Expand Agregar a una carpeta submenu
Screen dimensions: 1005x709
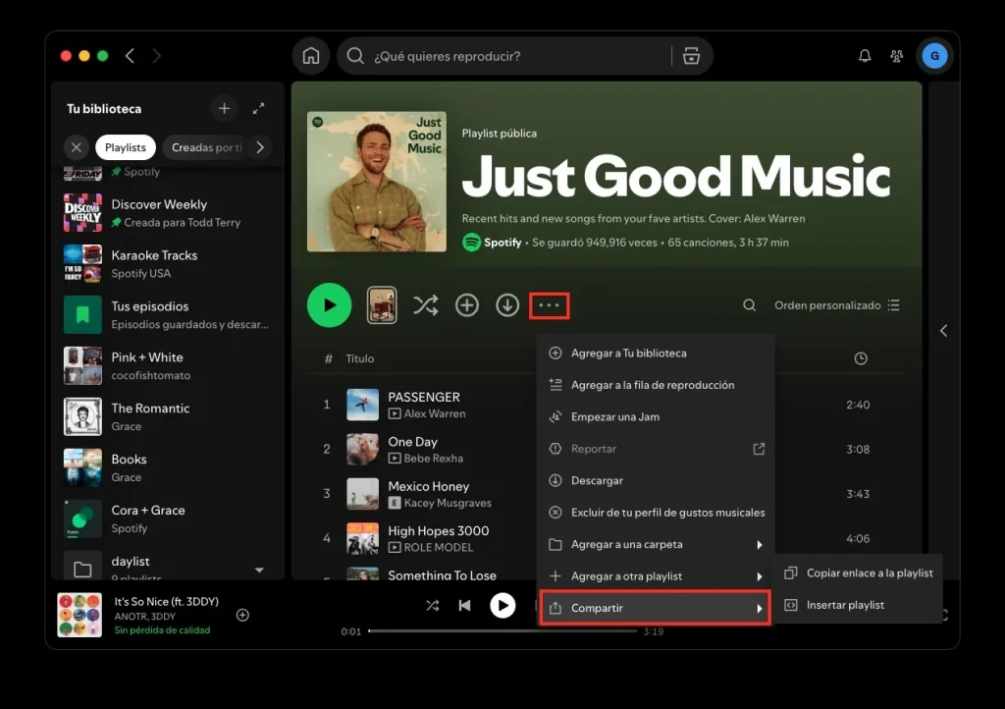click(655, 544)
